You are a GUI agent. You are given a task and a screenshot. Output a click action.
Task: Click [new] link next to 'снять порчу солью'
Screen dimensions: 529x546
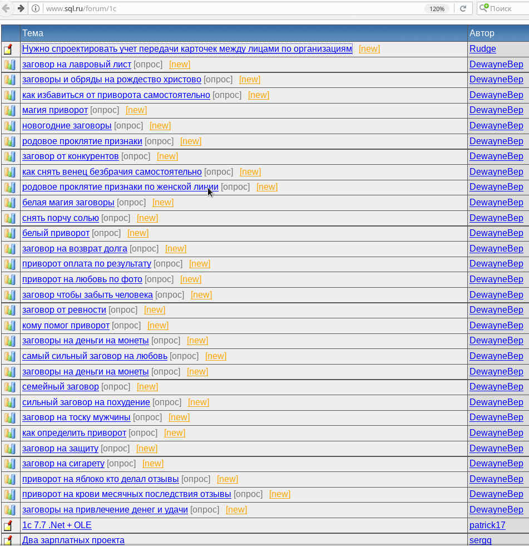click(x=147, y=218)
